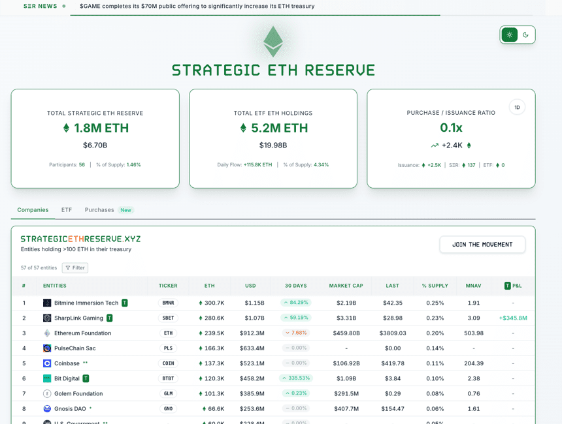Viewport: 562px width, 424px height.
Task: Switch to dark mode with moon toggle
Action: pos(525,35)
